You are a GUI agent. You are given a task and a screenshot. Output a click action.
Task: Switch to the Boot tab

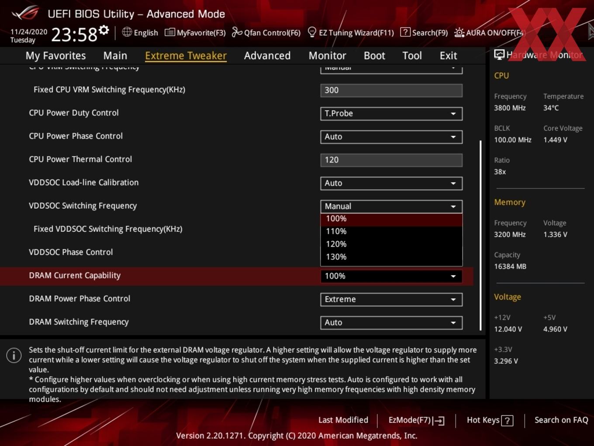pyautogui.click(x=374, y=56)
